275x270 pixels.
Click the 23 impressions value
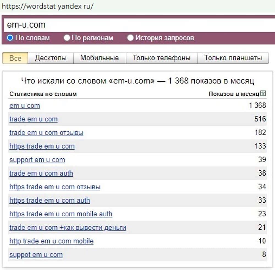[262, 214]
